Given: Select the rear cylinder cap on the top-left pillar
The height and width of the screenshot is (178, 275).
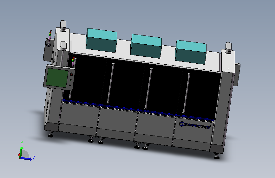Looking at the screenshot, I should pos(63,26).
